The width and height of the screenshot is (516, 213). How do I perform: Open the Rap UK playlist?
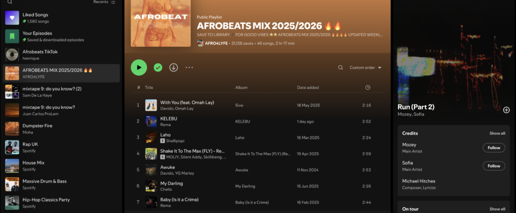pos(61,147)
